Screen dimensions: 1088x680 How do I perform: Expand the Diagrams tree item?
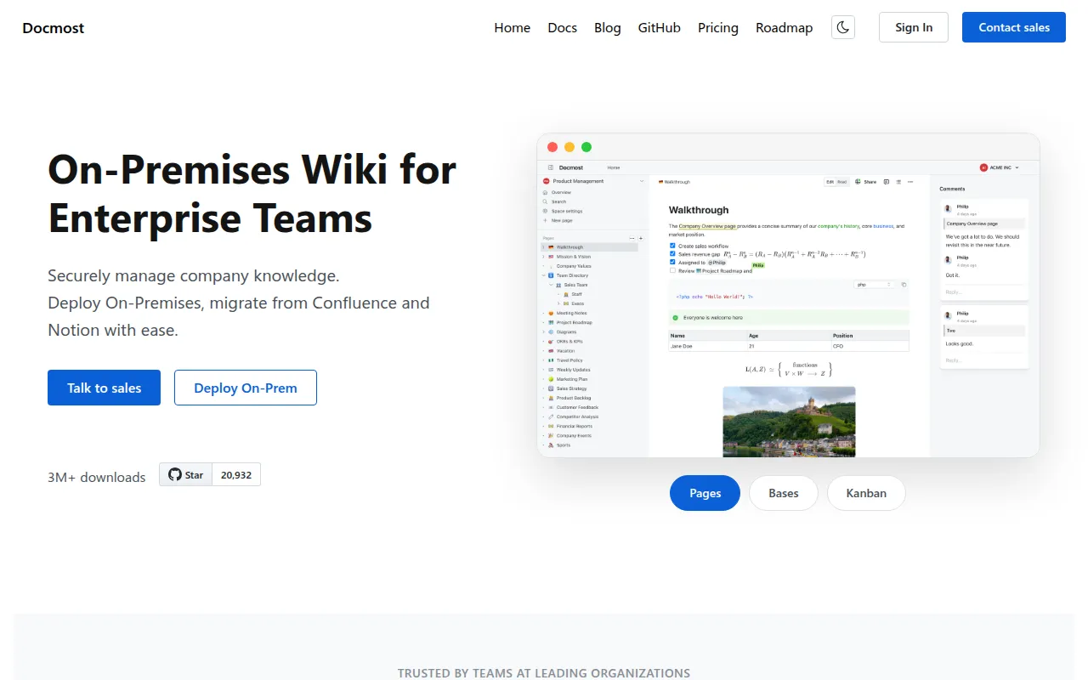click(544, 332)
